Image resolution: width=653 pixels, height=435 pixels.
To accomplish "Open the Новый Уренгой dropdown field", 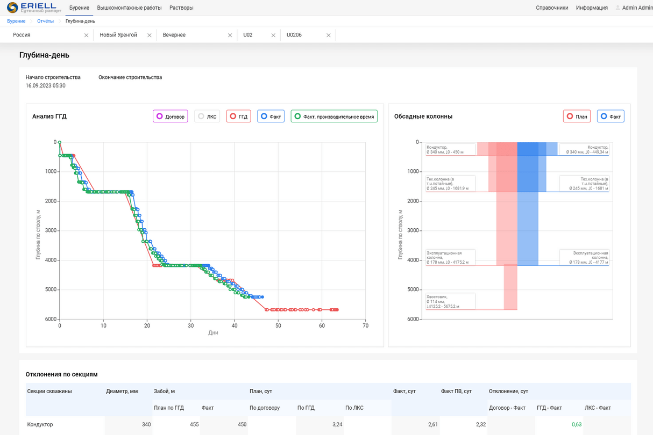I will click(122, 35).
